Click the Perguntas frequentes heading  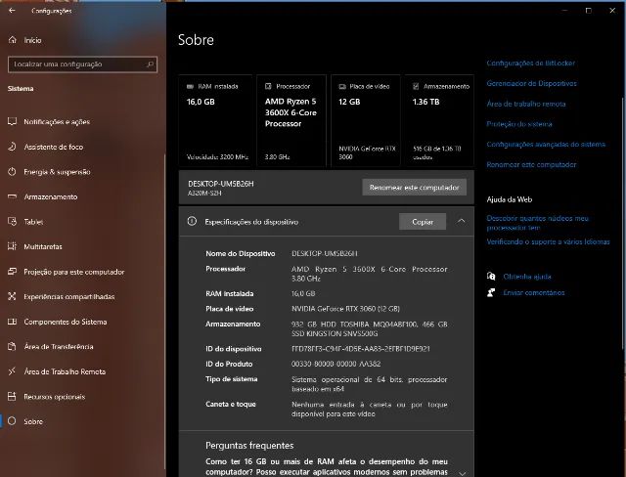(249, 446)
